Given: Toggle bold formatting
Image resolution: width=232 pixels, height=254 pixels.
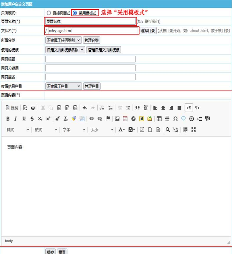Looking at the screenshot, I should click(8, 119).
